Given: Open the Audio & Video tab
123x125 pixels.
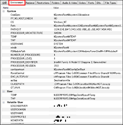Looking at the screenshot, I should [x=70, y=3].
